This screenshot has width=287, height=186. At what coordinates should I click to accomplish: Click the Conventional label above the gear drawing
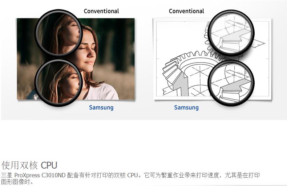(186, 11)
